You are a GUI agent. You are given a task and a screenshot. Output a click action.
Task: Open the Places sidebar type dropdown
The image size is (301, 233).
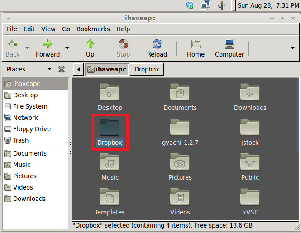coord(49,69)
